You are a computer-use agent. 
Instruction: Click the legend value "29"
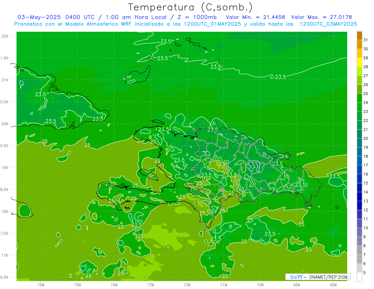point(366,58)
